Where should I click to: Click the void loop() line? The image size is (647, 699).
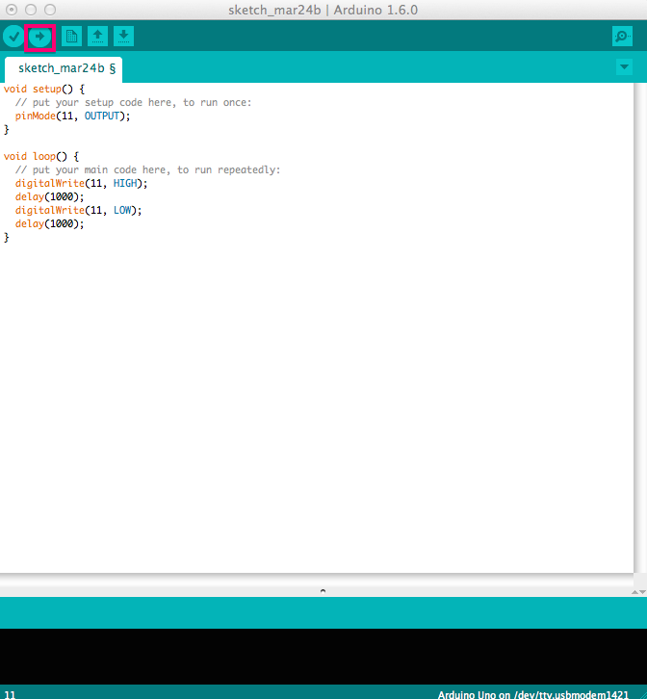tap(41, 157)
